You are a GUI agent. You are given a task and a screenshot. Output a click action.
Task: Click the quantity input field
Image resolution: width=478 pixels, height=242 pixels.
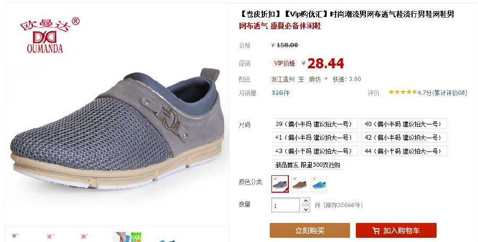[286, 205]
